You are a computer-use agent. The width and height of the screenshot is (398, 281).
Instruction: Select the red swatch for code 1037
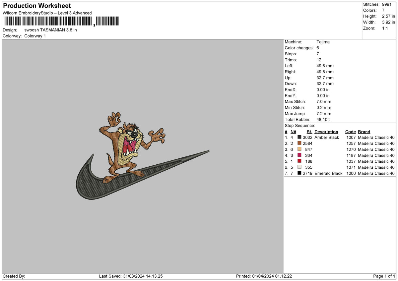click(x=299, y=161)
